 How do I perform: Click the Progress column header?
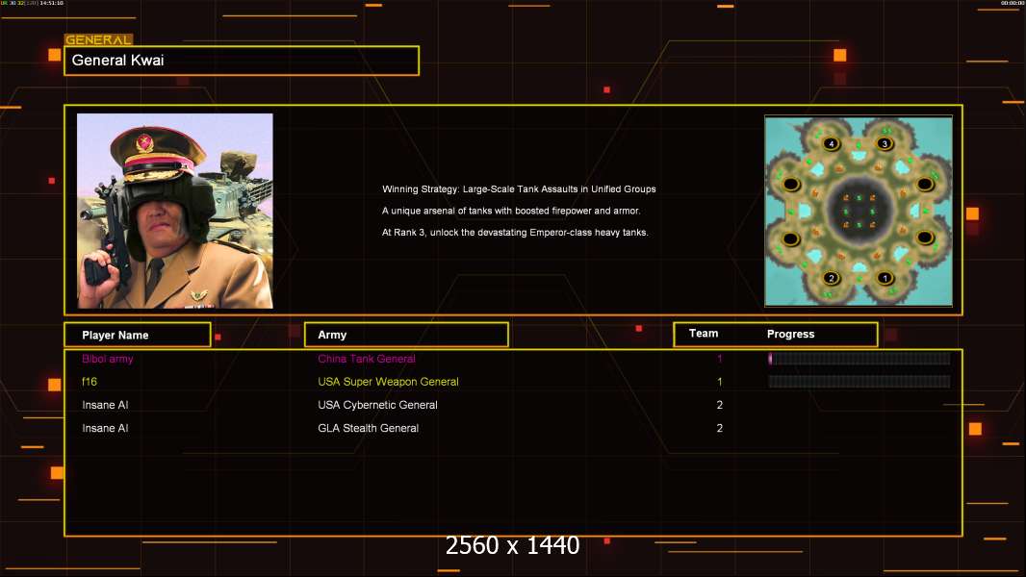[790, 334]
